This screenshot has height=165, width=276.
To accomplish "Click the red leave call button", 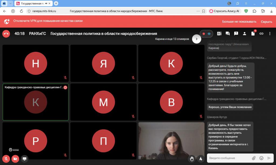I will pos(6,34).
